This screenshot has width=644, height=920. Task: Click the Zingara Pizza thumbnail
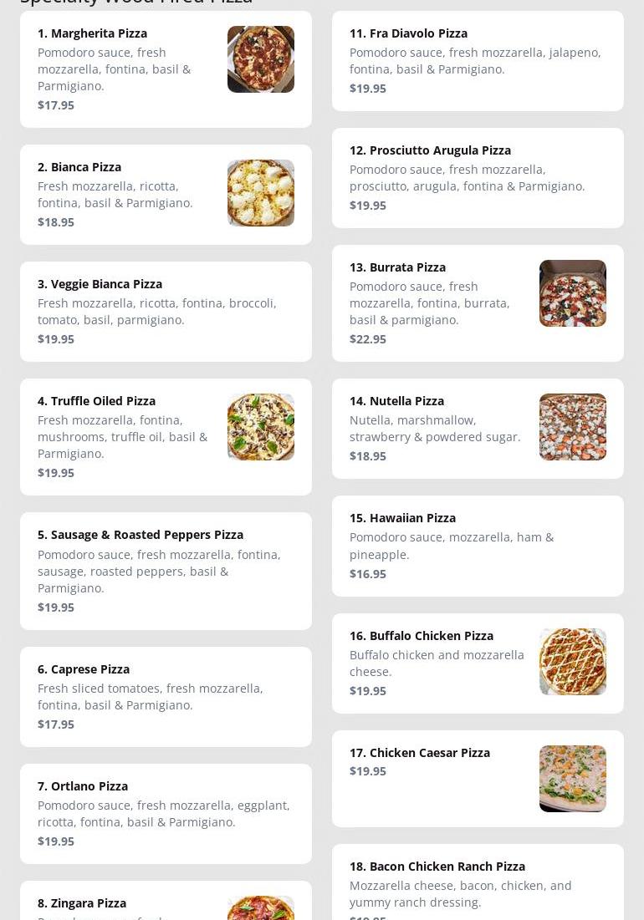pyautogui.click(x=260, y=907)
